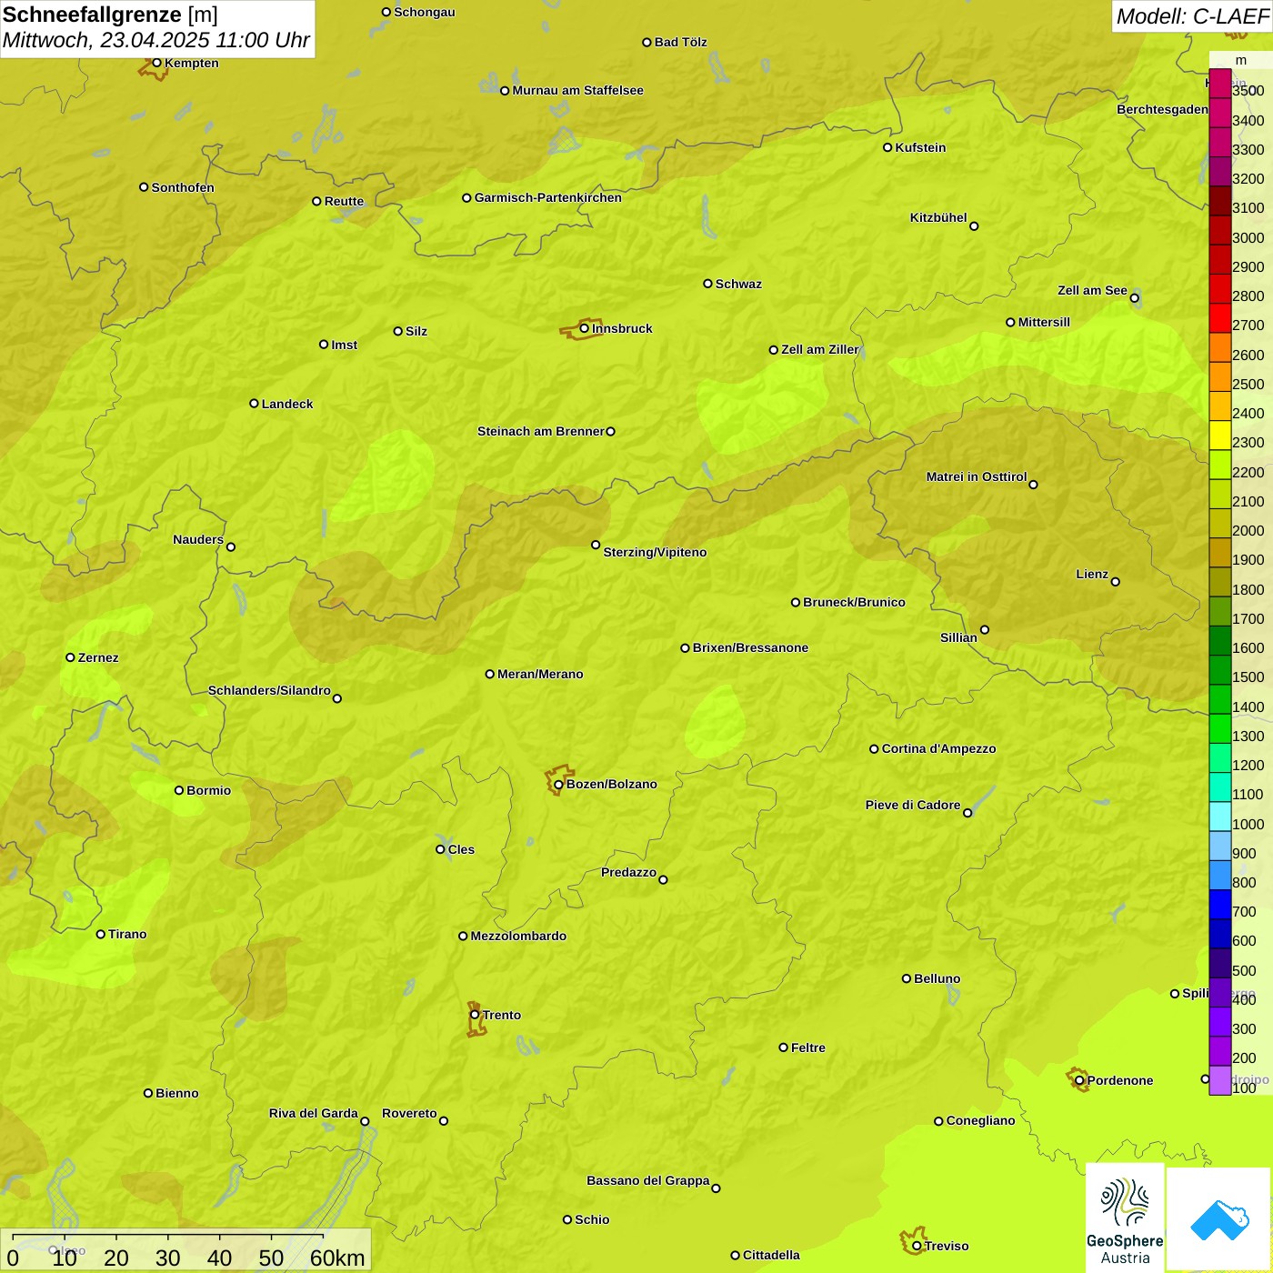Click the Pordenone city marker dot

click(1079, 1080)
